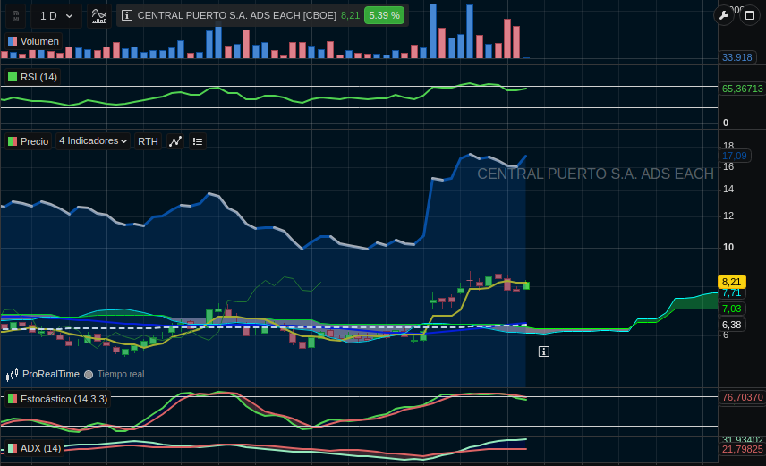Click the Volumen color swatch
The width and height of the screenshot is (766, 466).
[x=13, y=41]
